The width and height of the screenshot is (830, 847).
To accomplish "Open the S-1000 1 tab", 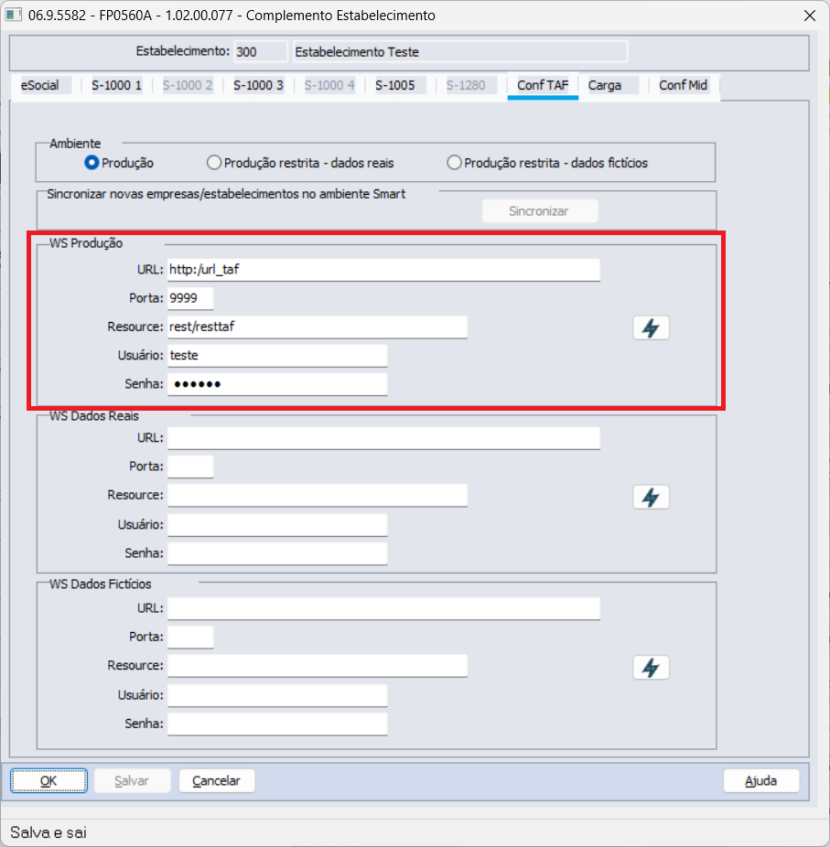I will [x=116, y=85].
